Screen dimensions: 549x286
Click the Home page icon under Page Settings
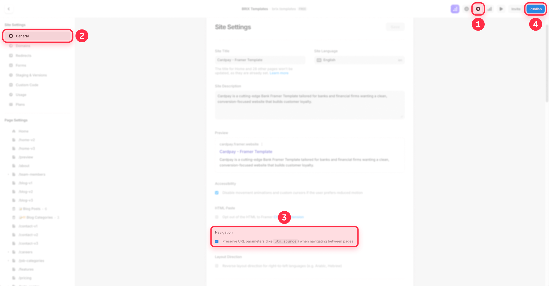point(13,131)
